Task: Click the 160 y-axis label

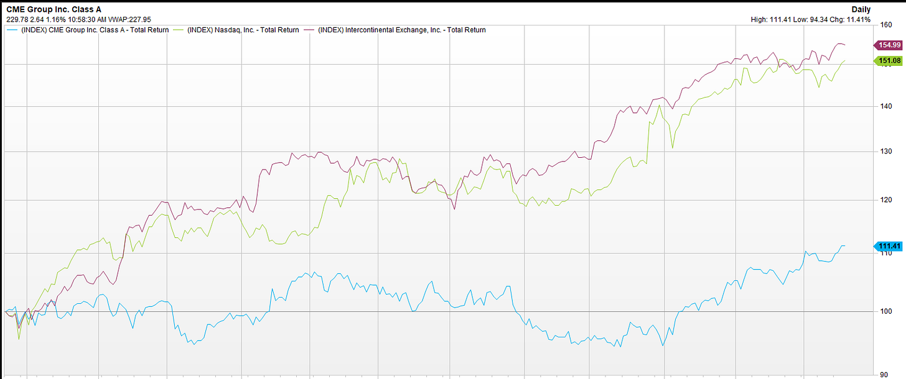Action: pos(886,25)
